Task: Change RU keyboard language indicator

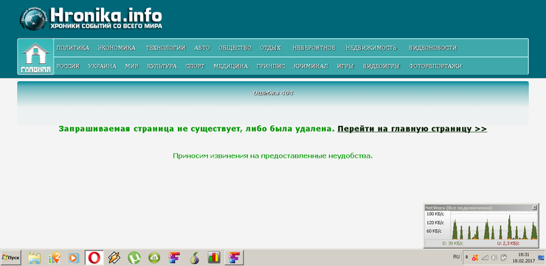Action: coord(456,257)
